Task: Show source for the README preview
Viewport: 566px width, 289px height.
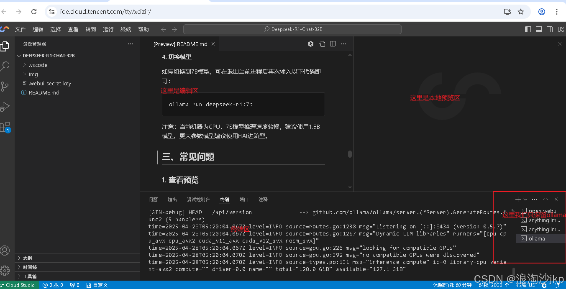Action: point(322,44)
